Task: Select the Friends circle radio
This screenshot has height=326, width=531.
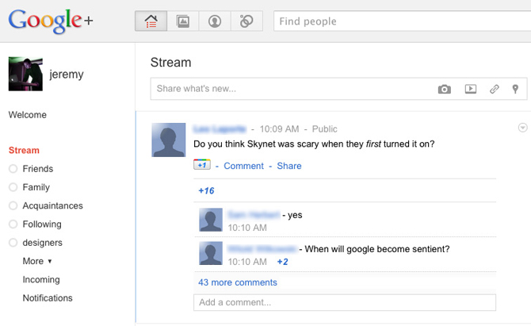Action: 13,169
